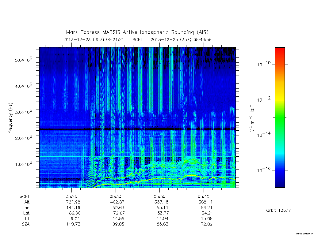The height and width of the screenshot is (235, 314).
Task: Click the latitude value -53.77
Action: 161,213
